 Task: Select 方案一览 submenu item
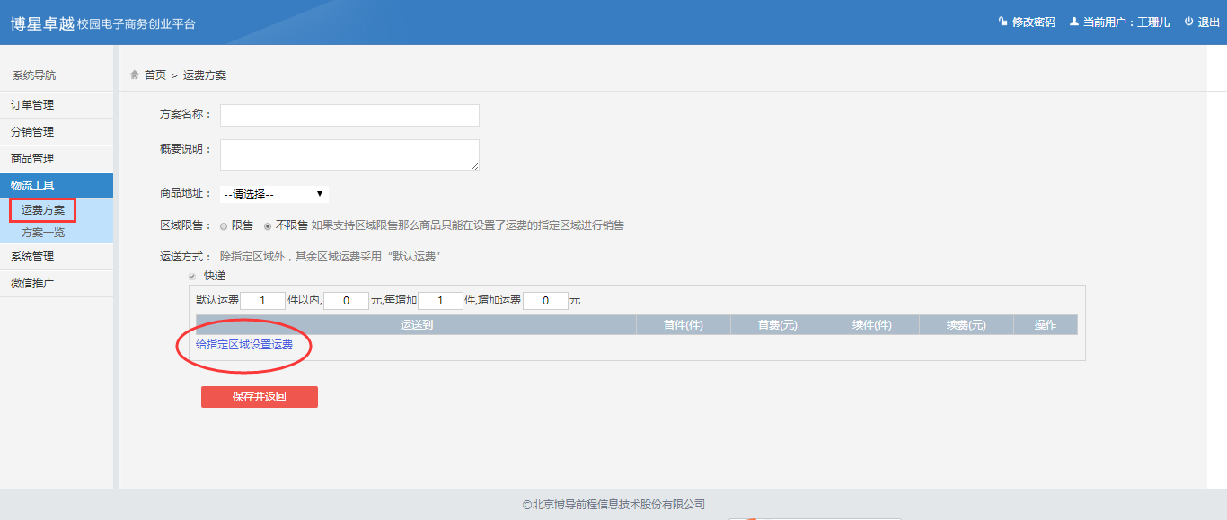click(x=43, y=233)
